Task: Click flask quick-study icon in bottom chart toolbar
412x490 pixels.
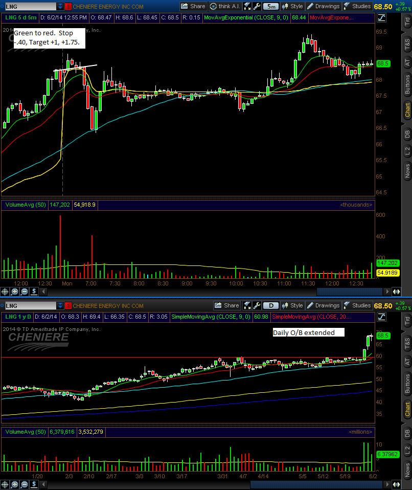Action: click(x=247, y=306)
